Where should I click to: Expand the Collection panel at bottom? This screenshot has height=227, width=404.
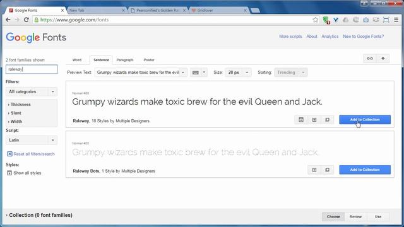(39, 215)
